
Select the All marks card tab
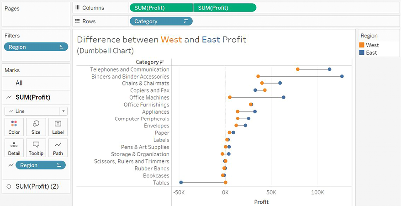tap(19, 83)
